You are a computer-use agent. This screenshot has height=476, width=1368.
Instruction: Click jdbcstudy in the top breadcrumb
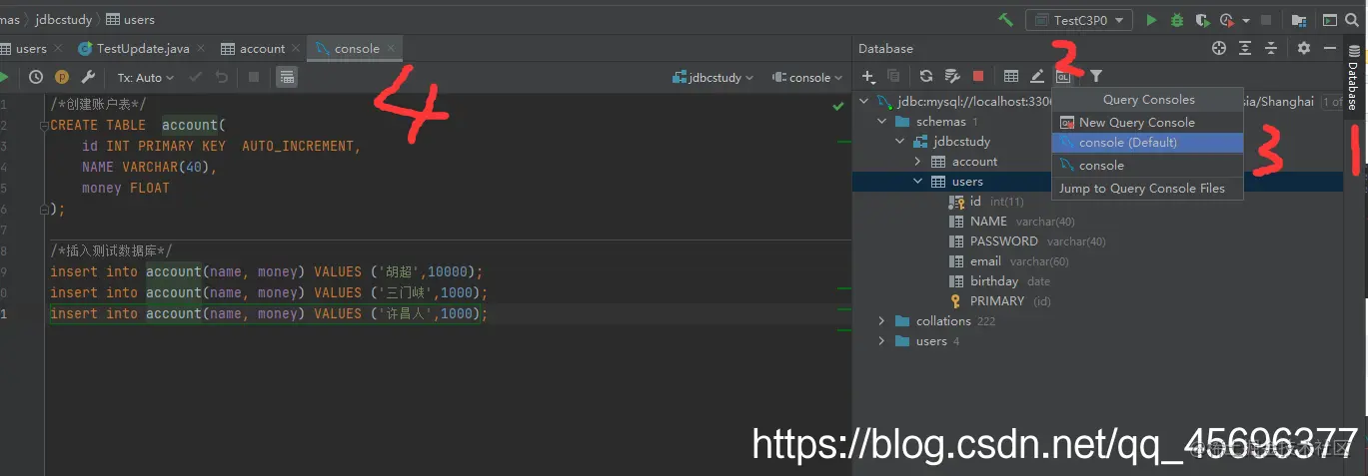pyautogui.click(x=63, y=20)
